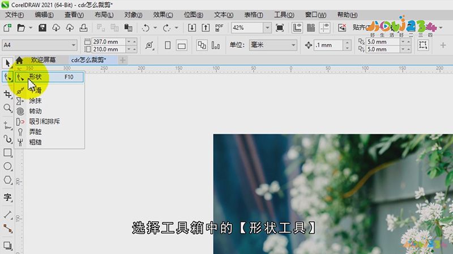Select the Ellipse tool

point(7,166)
